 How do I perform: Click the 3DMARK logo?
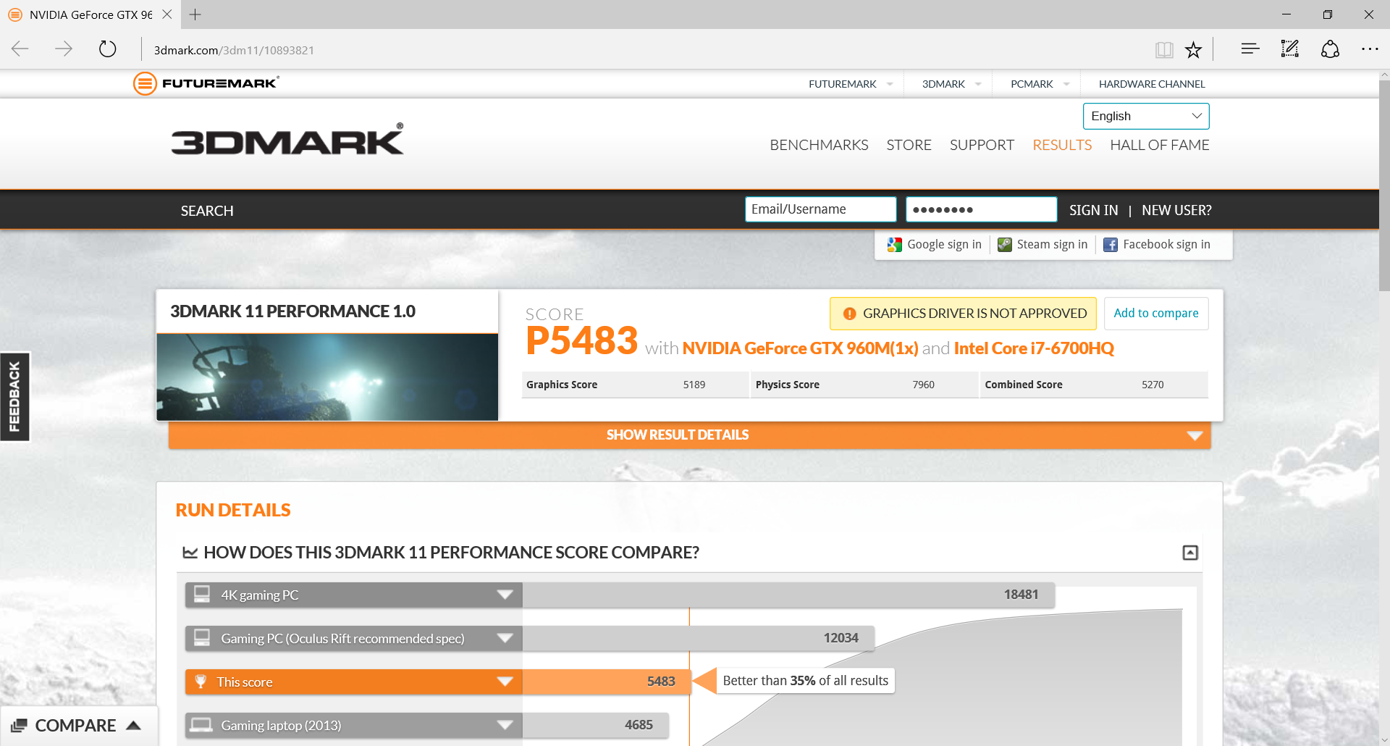coord(287,139)
